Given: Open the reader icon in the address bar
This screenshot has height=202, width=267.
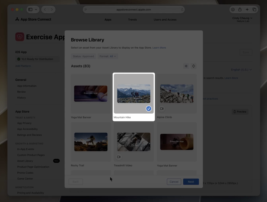Looking at the screenshot, I should coord(86,10).
